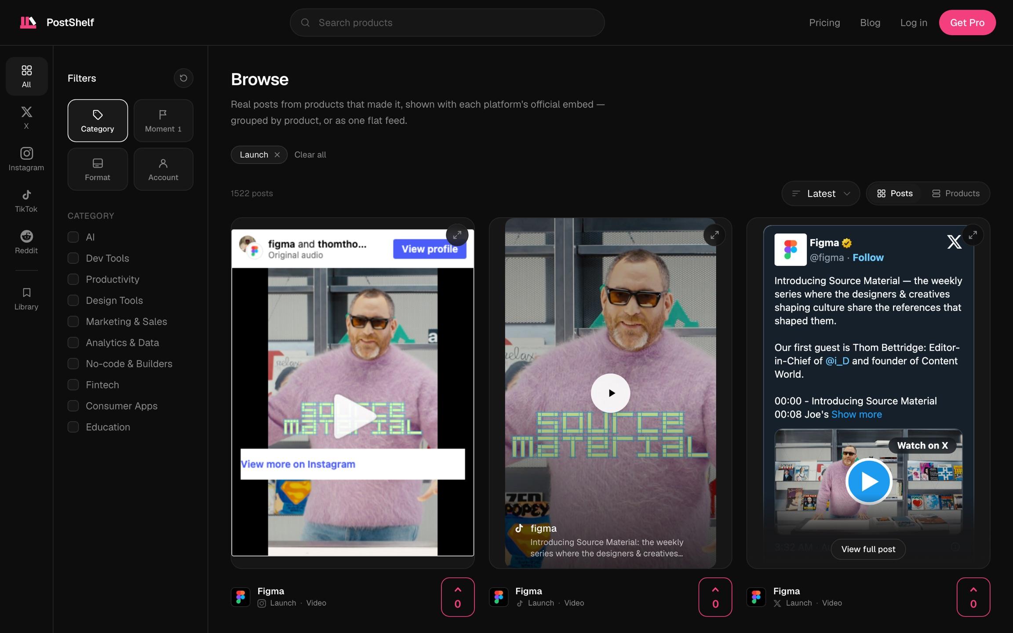This screenshot has width=1013, height=633.
Task: Click the Browse heading
Action: (260, 80)
